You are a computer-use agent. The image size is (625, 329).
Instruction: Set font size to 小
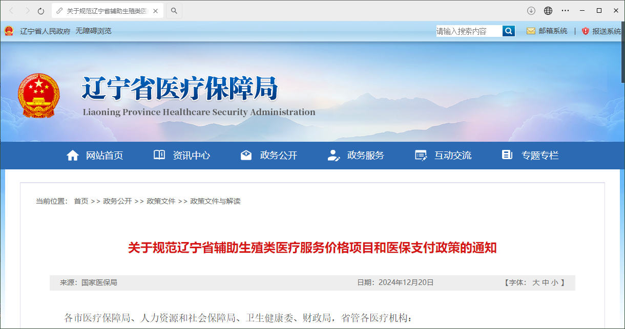click(555, 282)
